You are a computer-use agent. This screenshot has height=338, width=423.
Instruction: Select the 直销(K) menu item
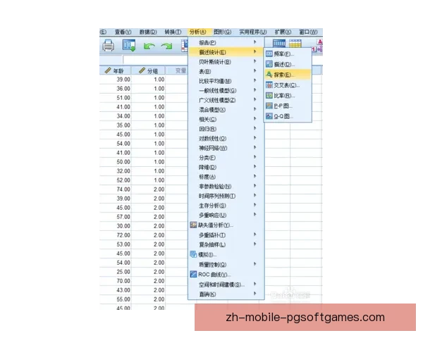click(226, 294)
